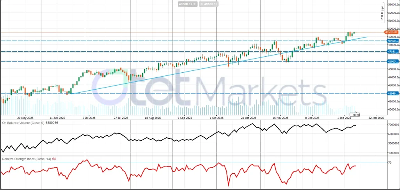Screen dimensions: 400x190
Task: Select the 45905 price level tag
Action: point(392,61)
